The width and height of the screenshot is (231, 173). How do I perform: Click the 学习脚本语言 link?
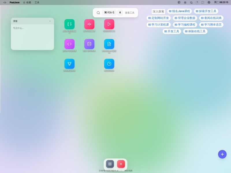click(211, 25)
